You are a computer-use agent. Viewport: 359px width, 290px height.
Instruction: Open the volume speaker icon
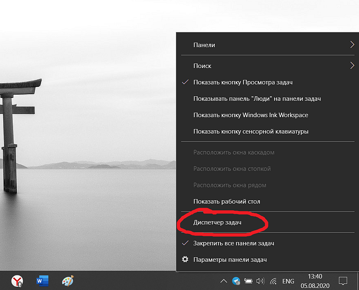point(260,281)
